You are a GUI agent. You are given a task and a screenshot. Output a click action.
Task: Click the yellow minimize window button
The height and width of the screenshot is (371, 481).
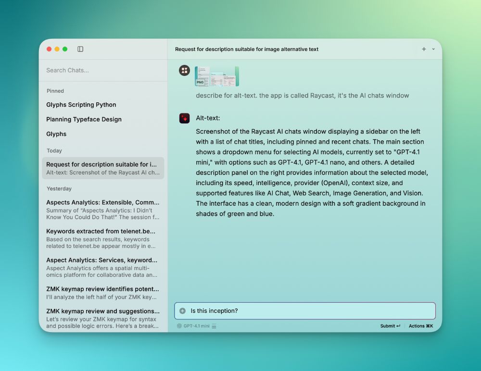pos(57,49)
